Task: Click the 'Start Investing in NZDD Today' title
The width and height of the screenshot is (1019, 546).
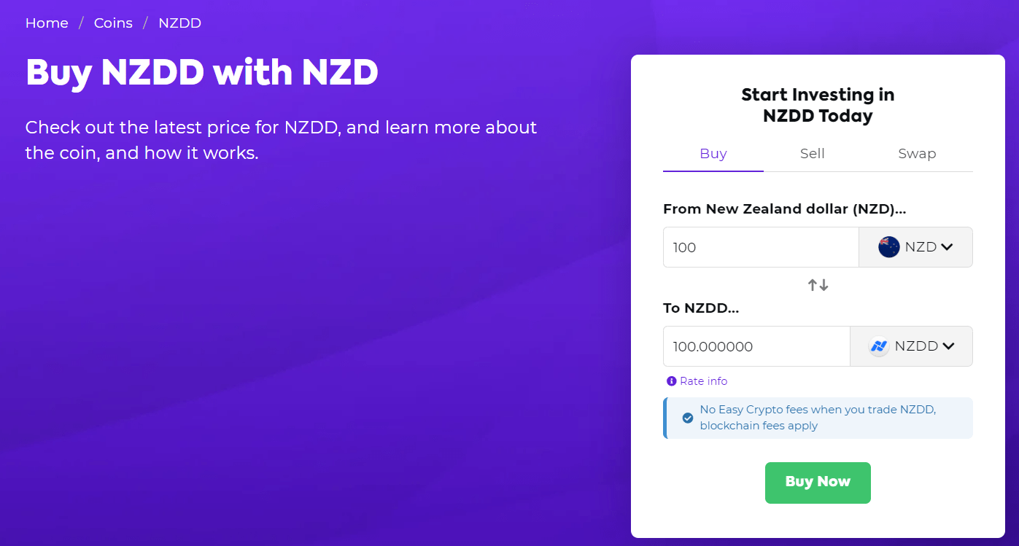Action: pos(818,105)
